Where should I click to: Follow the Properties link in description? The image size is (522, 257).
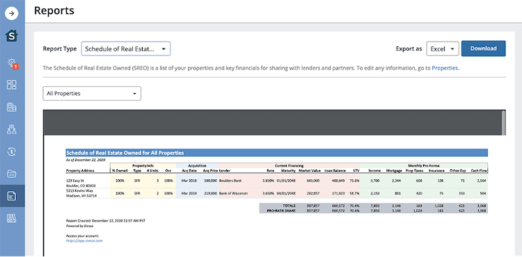point(445,68)
